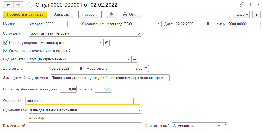Uncheck Отсутствие в течение части смены

[x=5, y=51]
